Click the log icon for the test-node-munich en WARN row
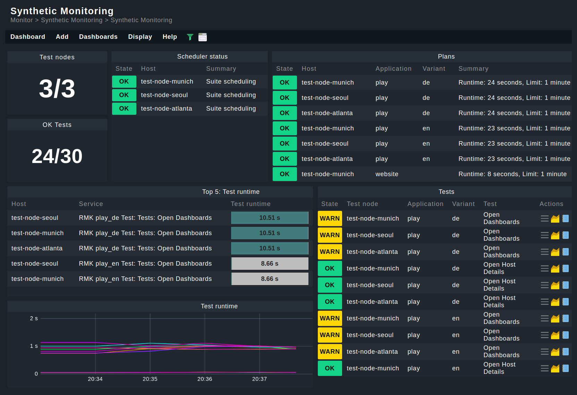Screen dimensions: 577x395 [565, 318]
